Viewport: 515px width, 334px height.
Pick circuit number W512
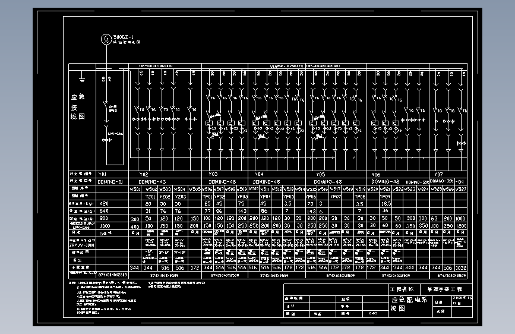277,189
